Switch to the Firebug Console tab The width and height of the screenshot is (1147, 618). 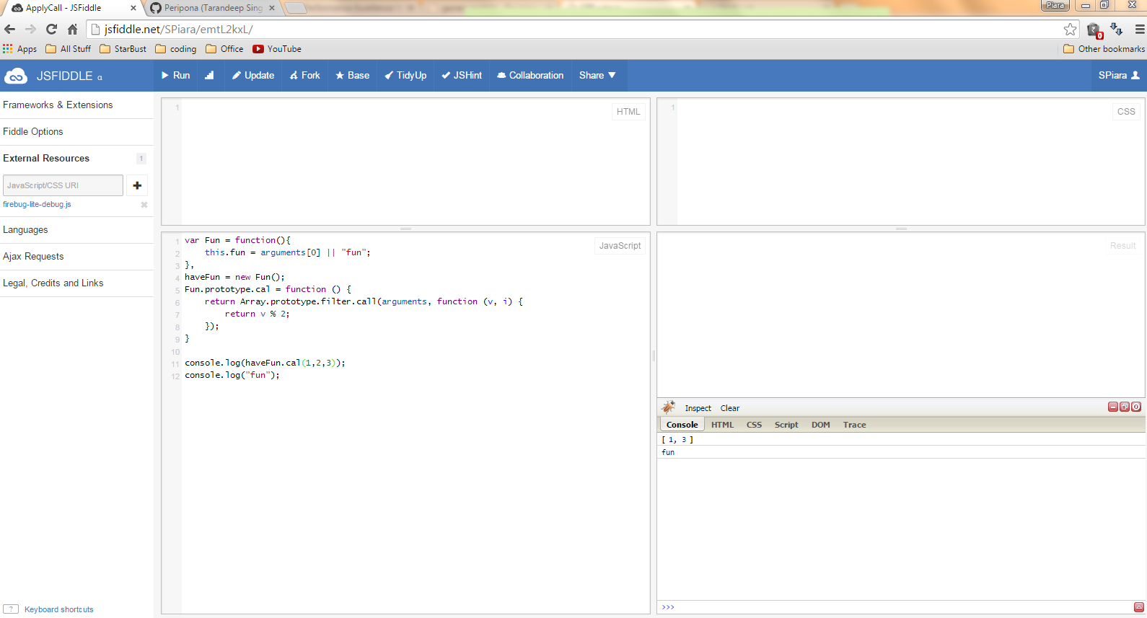pyautogui.click(x=682, y=425)
